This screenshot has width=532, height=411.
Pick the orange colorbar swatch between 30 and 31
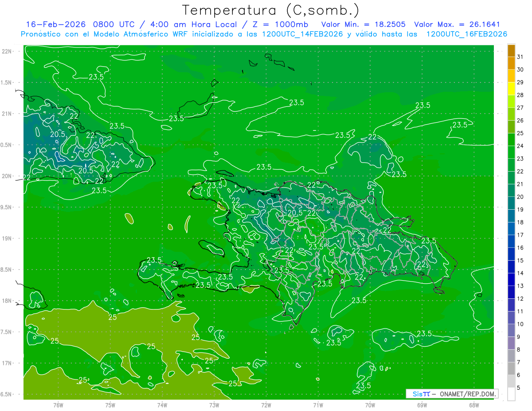[511, 63]
